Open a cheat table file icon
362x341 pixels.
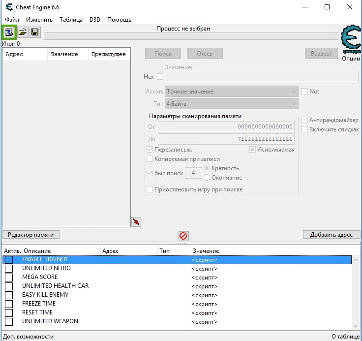click(23, 32)
